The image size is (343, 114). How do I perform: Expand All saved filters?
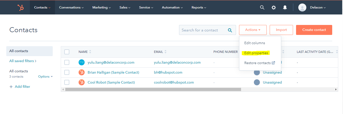(x=23, y=61)
